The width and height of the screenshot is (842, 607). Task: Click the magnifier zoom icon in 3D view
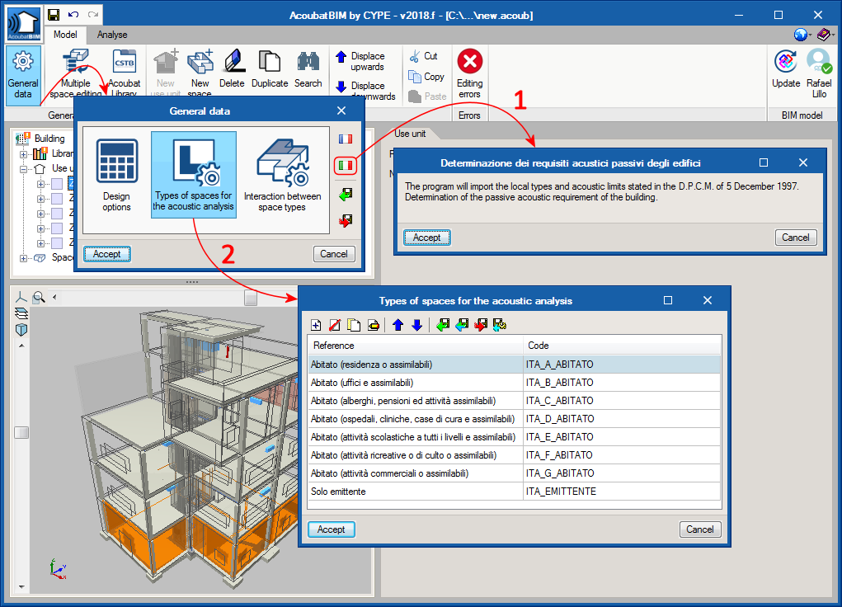(x=39, y=297)
